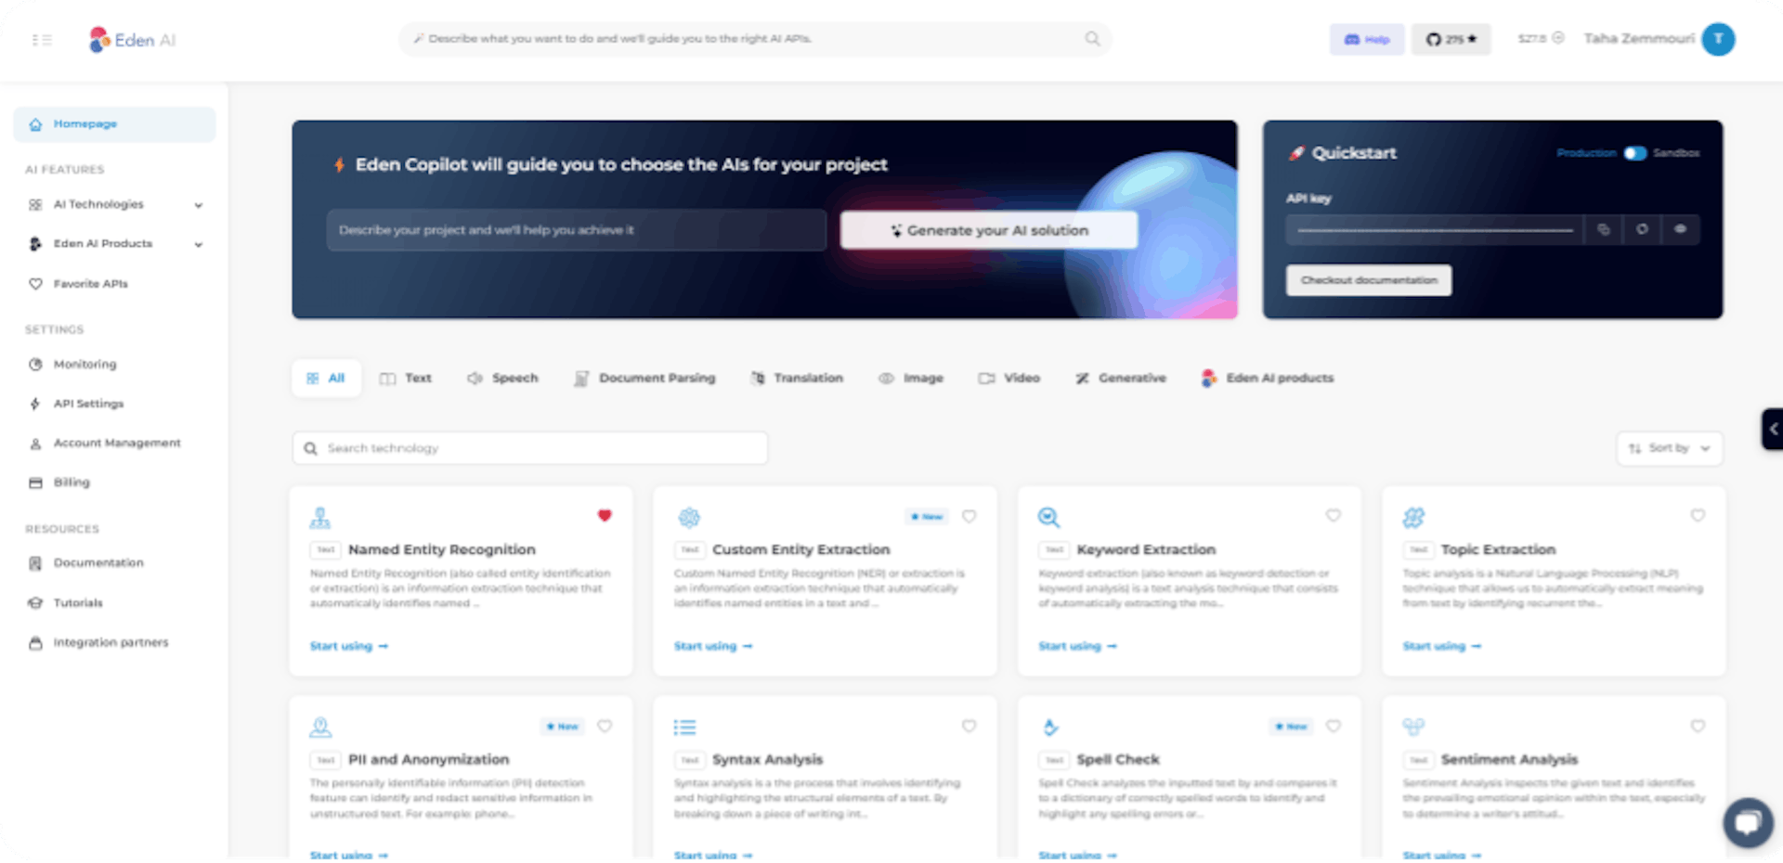The height and width of the screenshot is (863, 1783).
Task: Favorite Custom Entity Extraction heart
Action: click(x=970, y=517)
